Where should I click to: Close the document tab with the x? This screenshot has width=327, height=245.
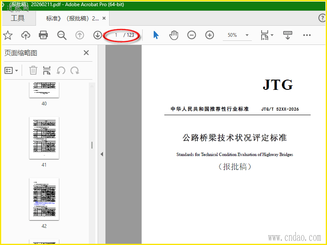104,18
